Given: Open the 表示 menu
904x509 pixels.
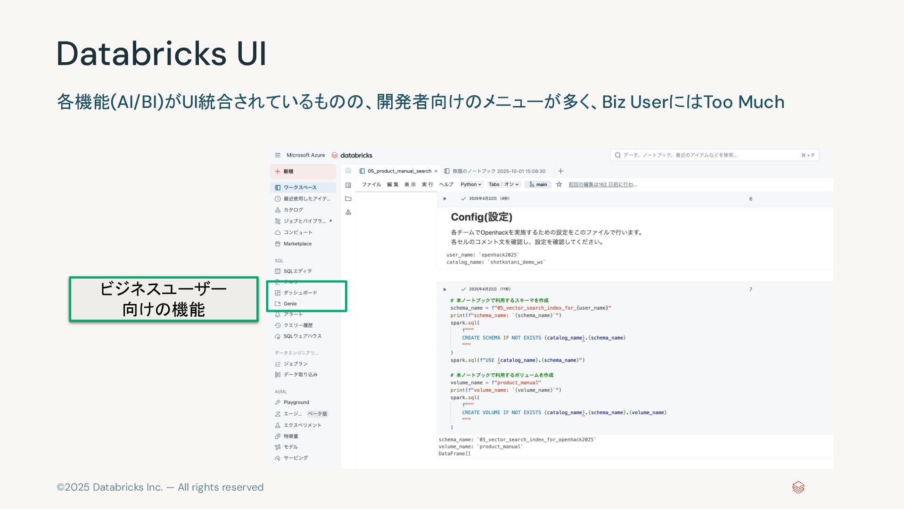Looking at the screenshot, I should click(410, 184).
